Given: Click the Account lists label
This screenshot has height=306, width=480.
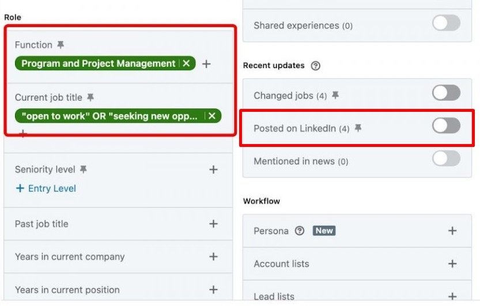Looking at the screenshot, I should click(x=281, y=264).
